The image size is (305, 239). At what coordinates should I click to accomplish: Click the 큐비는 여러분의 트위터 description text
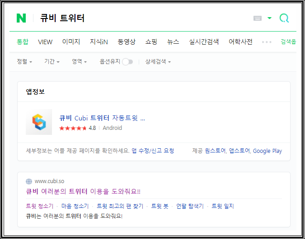(x=74, y=216)
